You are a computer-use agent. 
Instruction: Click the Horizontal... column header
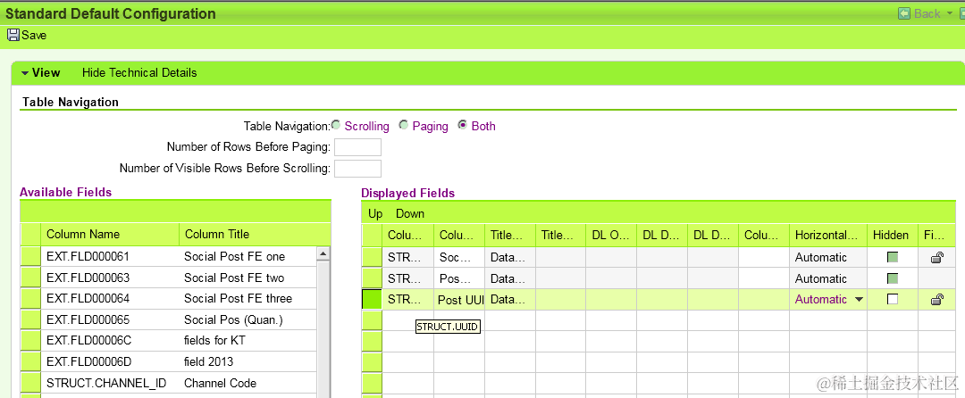(x=827, y=235)
